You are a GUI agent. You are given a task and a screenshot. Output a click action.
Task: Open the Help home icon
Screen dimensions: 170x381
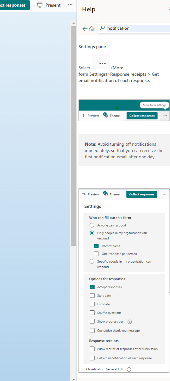[x=92, y=29]
